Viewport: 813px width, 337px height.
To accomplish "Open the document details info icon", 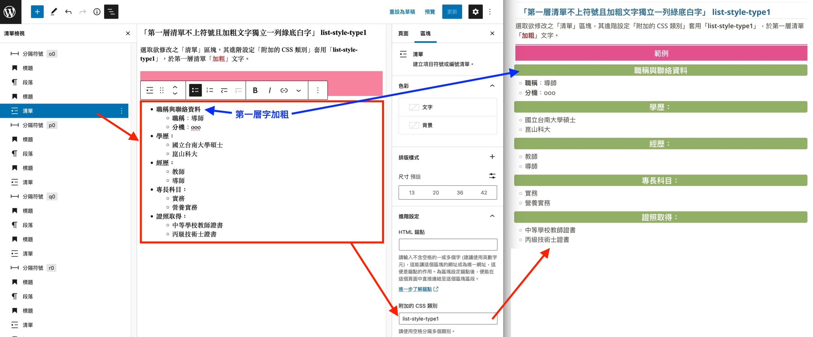I will click(97, 12).
